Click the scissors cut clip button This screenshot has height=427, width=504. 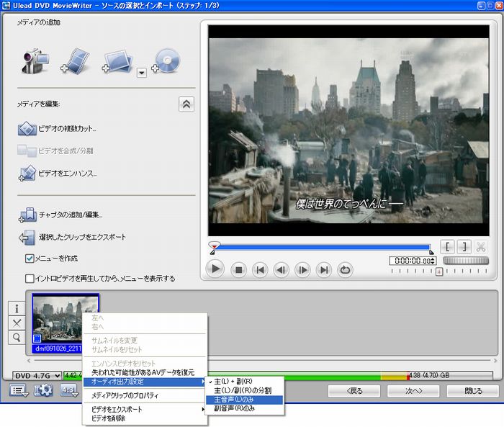pos(480,246)
